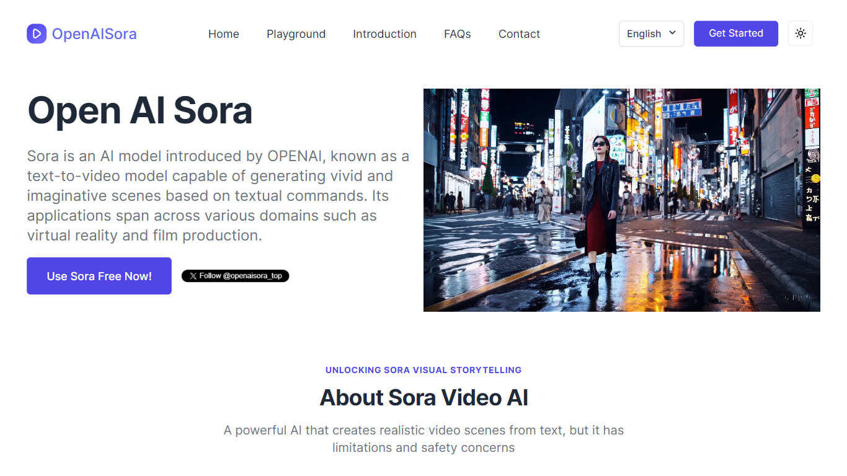The image size is (847, 476).
Task: Open the English language dropdown
Action: click(x=651, y=33)
